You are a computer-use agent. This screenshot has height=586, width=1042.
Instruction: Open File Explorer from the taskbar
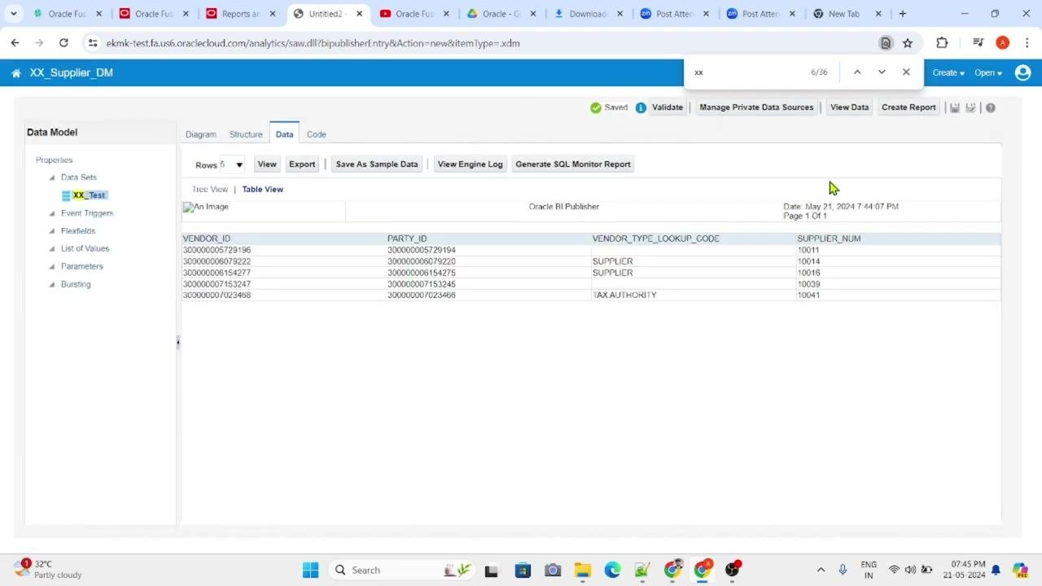[582, 570]
